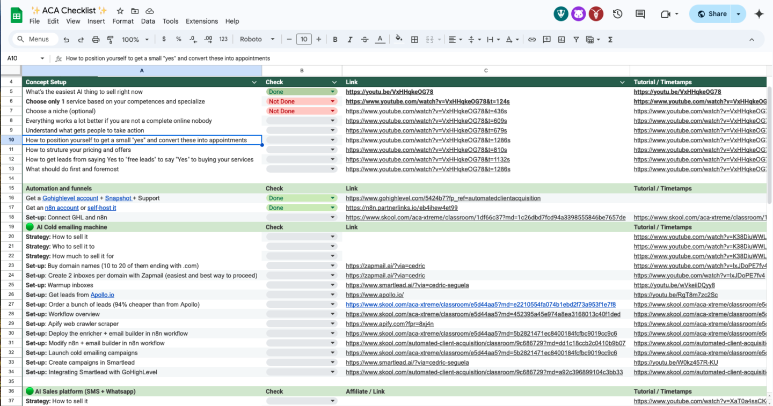
Task: Open the horizontal align dropdown
Action: click(x=455, y=39)
